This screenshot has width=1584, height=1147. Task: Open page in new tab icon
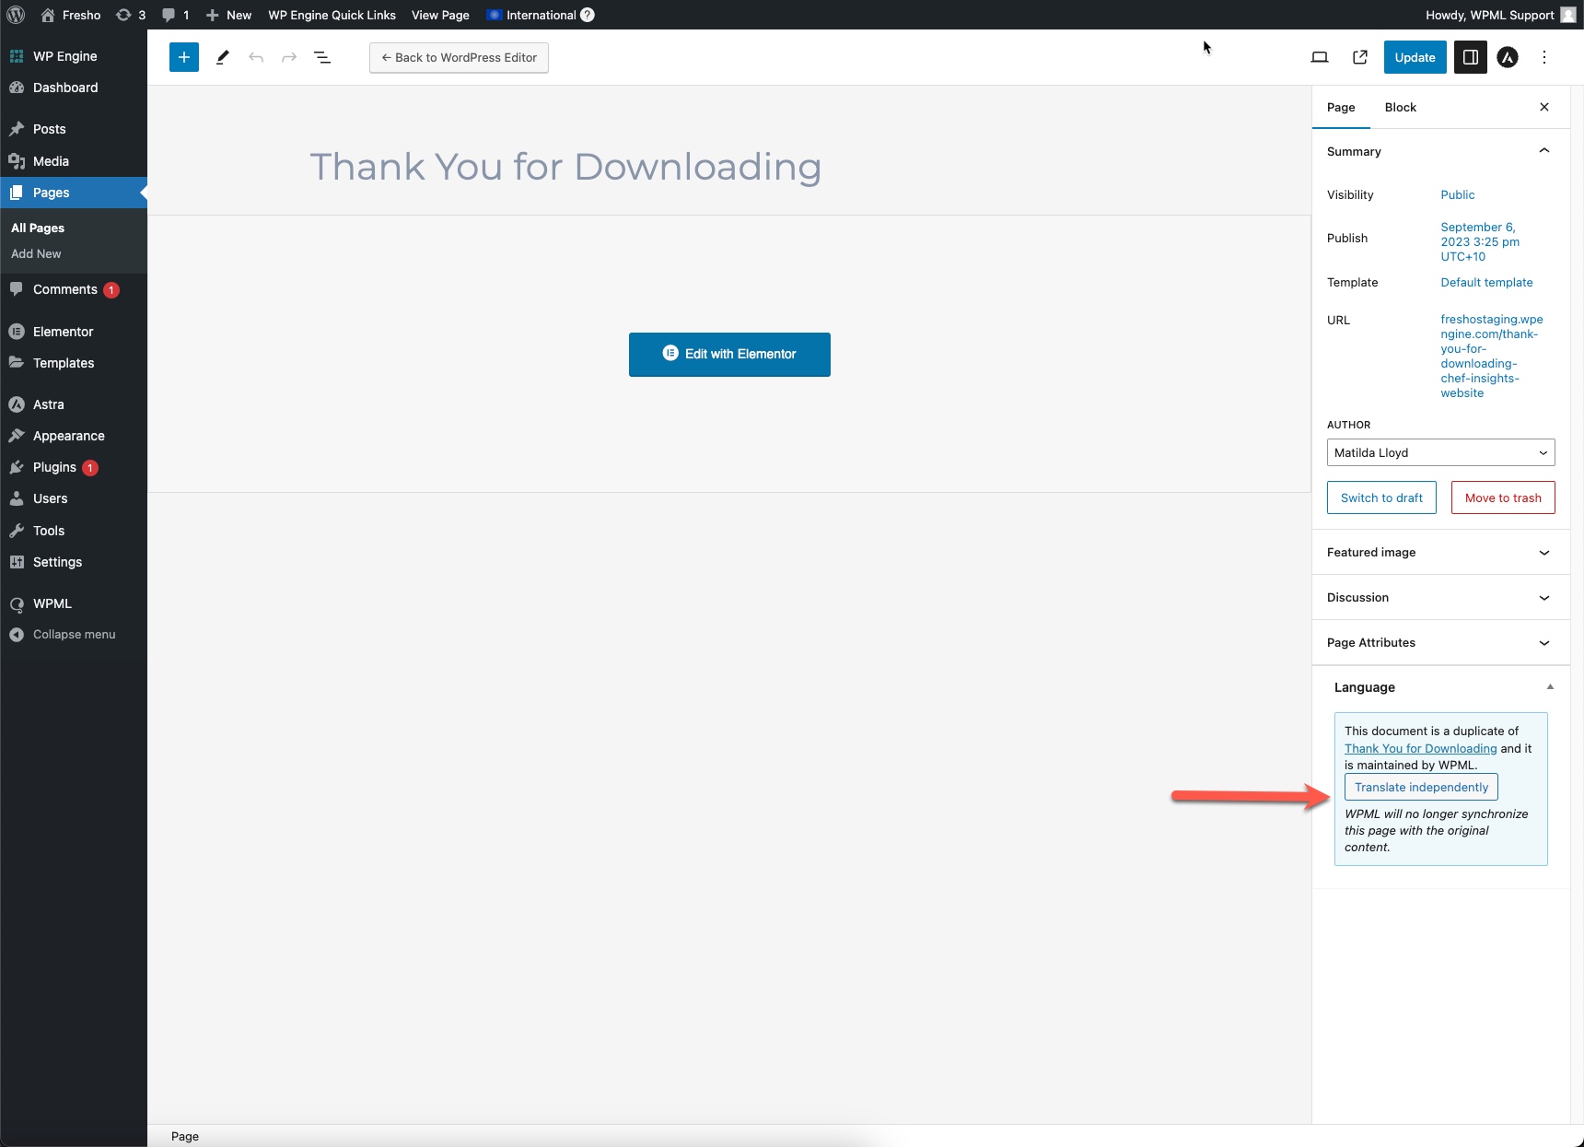pos(1359,57)
